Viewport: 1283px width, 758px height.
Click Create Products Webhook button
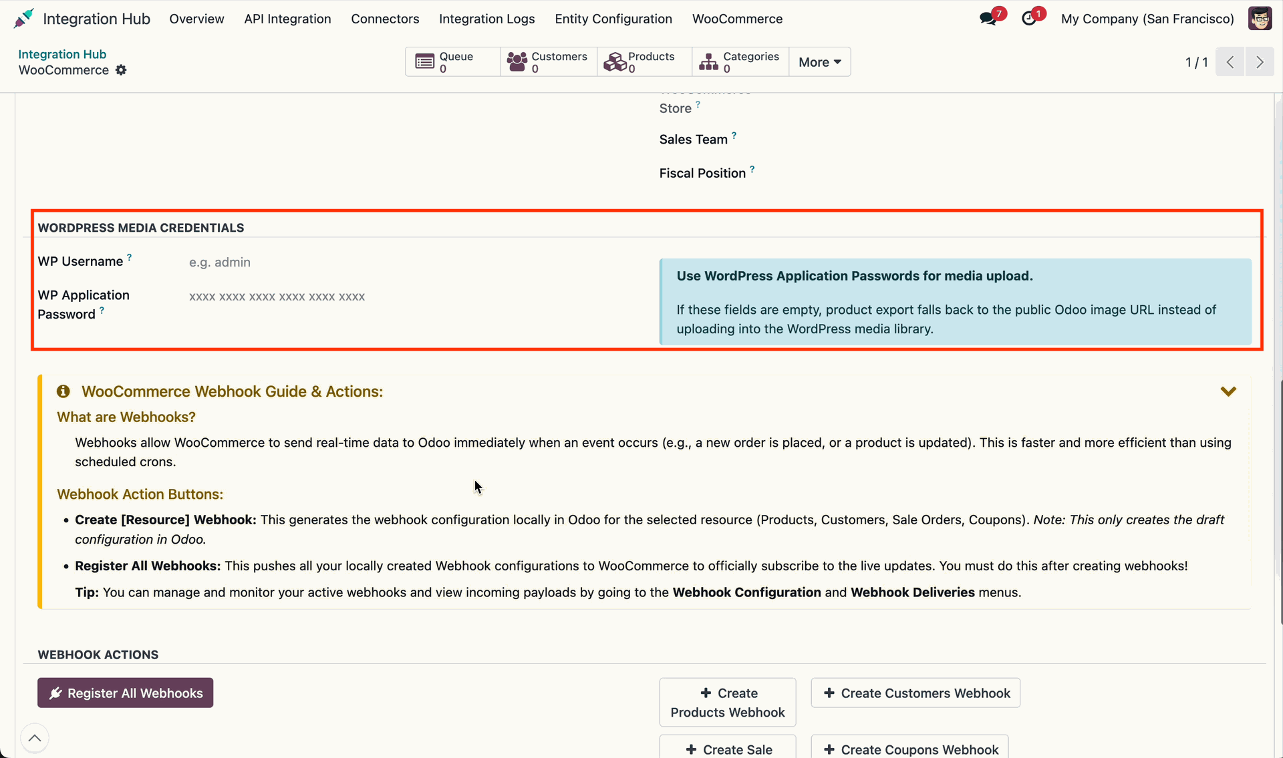pyautogui.click(x=728, y=703)
